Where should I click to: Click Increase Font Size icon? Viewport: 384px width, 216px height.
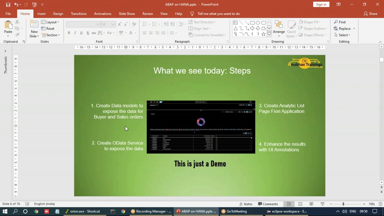[x=120, y=24]
